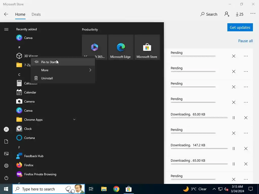259x194 pixels.
Task: Open the weather widget showing 3°C Clear
Action: pos(195,189)
